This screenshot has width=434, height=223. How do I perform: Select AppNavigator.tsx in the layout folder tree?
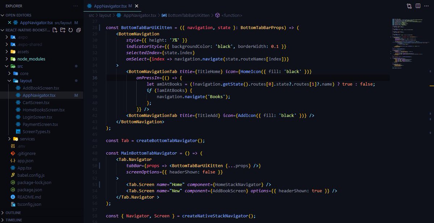pyautogui.click(x=39, y=95)
